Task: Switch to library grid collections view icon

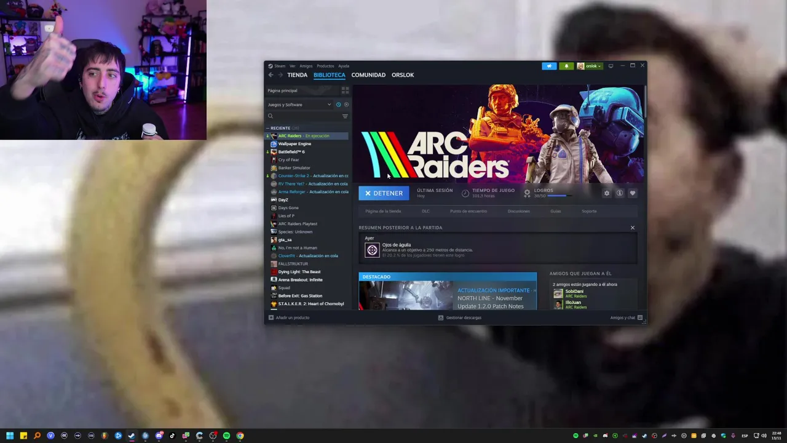Action: pos(345,90)
